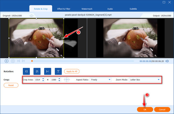Click the output preview image
174x114 pixels.
[130, 38]
